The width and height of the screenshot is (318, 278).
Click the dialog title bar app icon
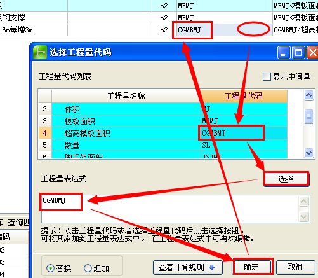(x=40, y=52)
